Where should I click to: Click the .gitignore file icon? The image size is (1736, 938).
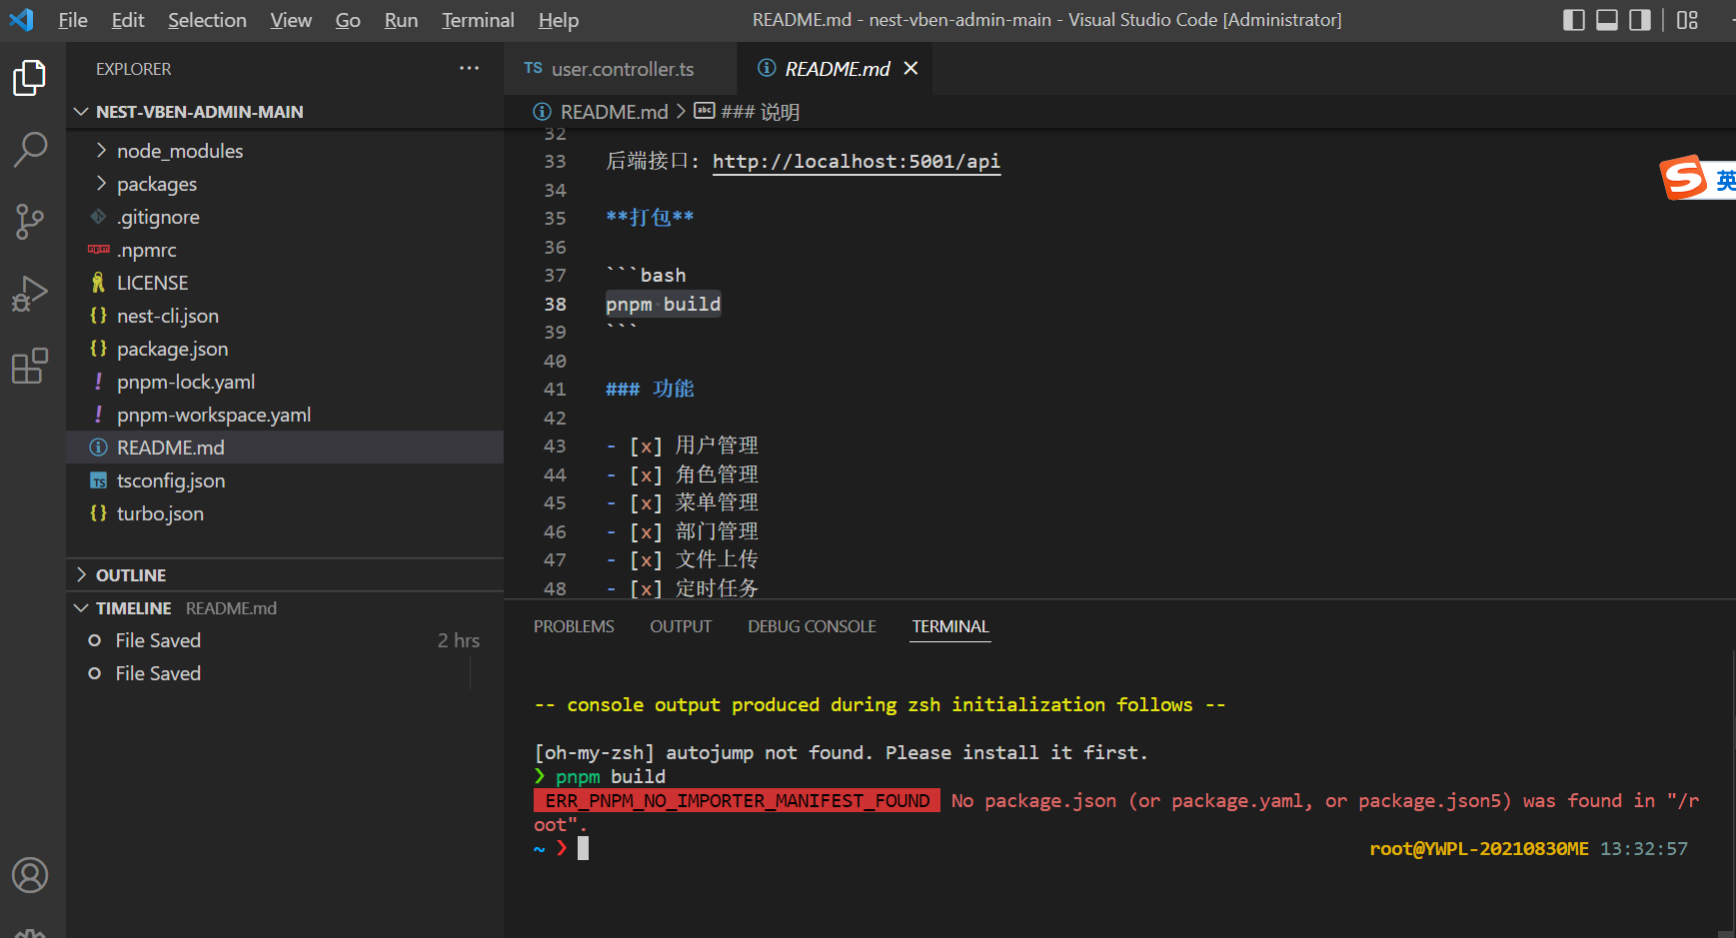tap(98, 217)
